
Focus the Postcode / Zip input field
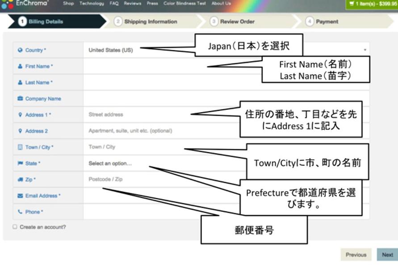click(x=226, y=180)
